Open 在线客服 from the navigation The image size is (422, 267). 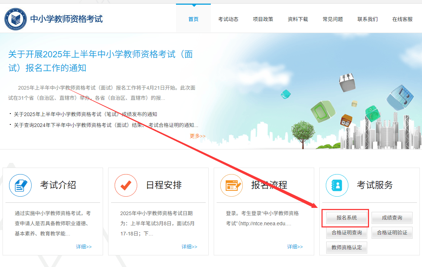point(402,19)
